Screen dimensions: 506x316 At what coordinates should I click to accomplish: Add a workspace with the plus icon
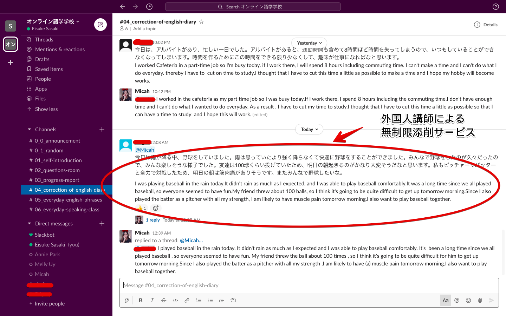click(x=11, y=62)
